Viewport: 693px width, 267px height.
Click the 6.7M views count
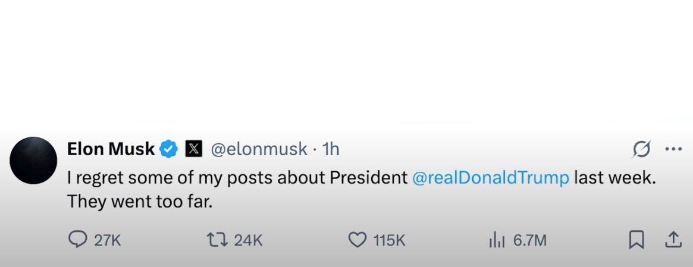click(529, 240)
